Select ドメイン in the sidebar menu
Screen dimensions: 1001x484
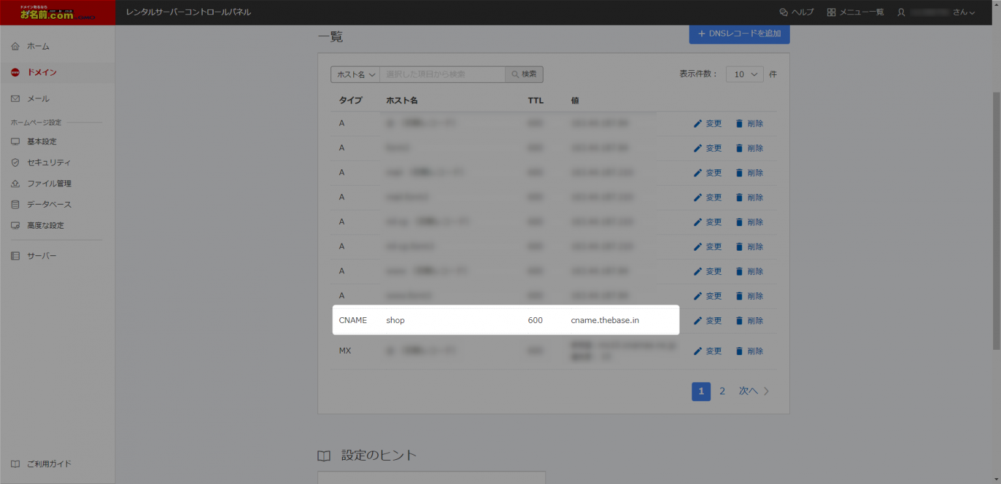(42, 72)
